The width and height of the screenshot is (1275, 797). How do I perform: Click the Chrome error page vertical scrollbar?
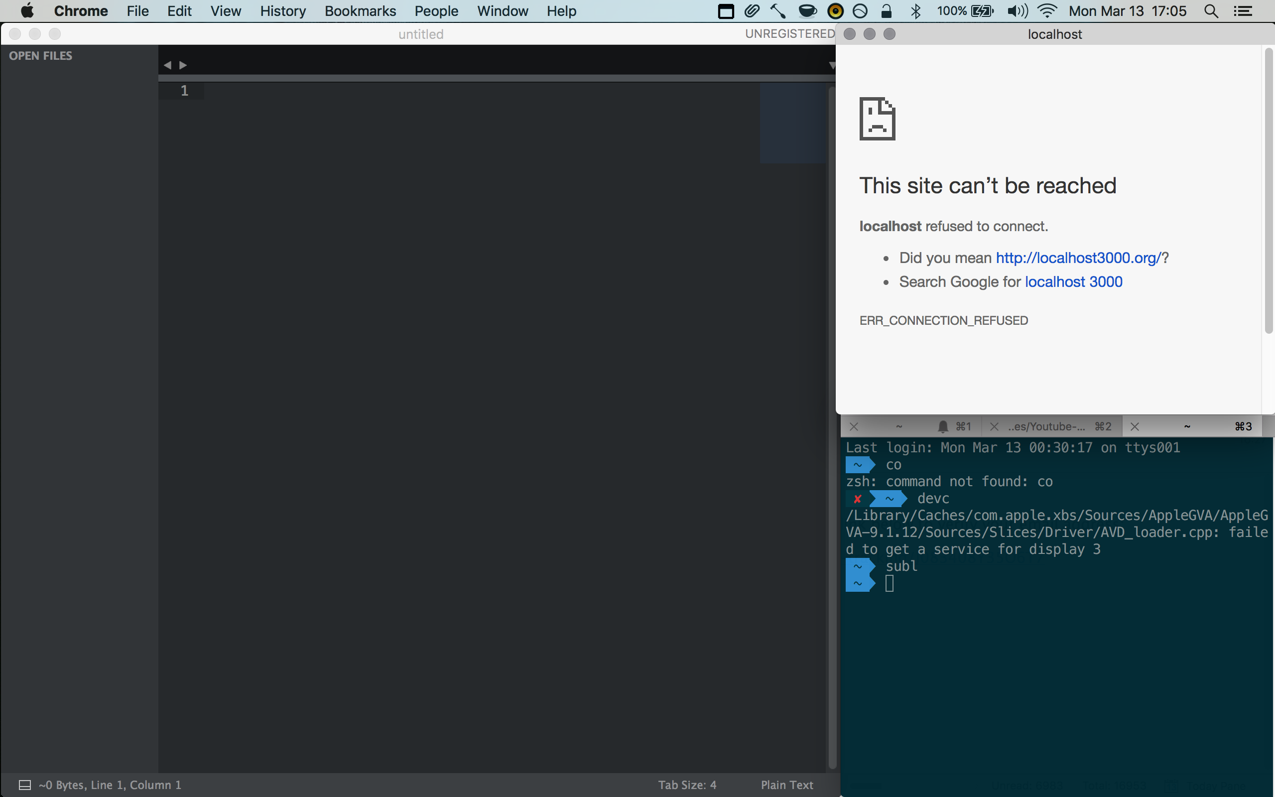coord(1269,191)
